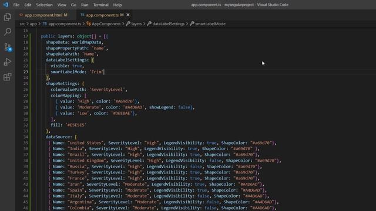Click line number 34 in gutter
376x211 pixels.
click(x=26, y=137)
